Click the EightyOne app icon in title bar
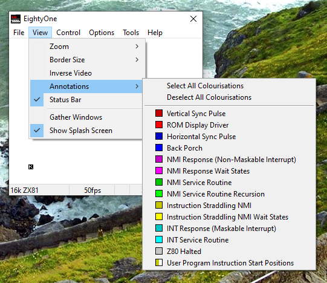Viewport: 327px width, 283px height. [x=16, y=19]
